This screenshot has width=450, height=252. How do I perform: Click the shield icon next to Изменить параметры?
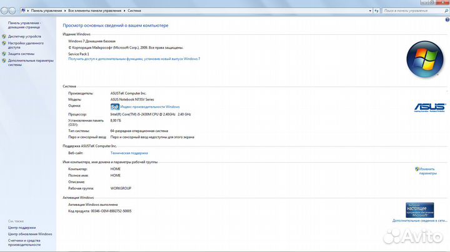416,169
